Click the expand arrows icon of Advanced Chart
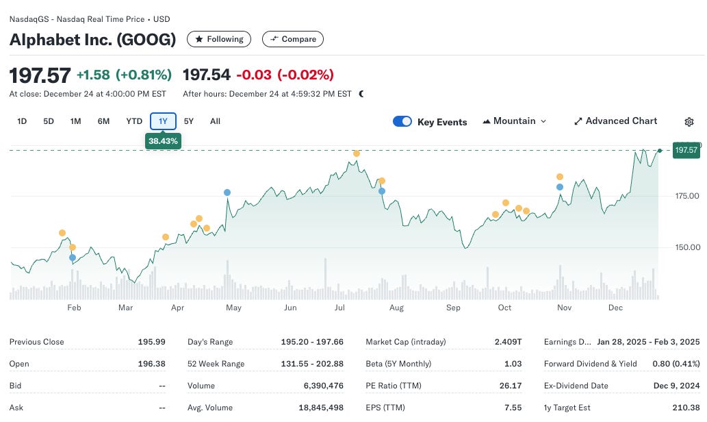This screenshot has width=707, height=422. pos(578,121)
